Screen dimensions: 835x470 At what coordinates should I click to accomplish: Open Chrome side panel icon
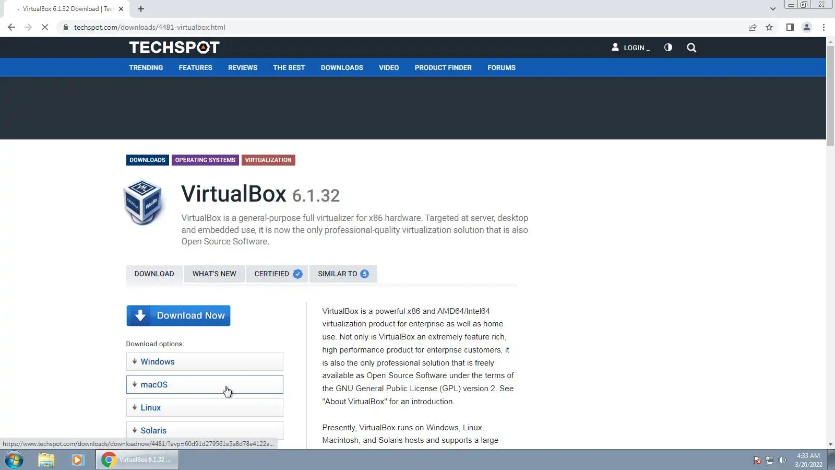[x=790, y=27]
